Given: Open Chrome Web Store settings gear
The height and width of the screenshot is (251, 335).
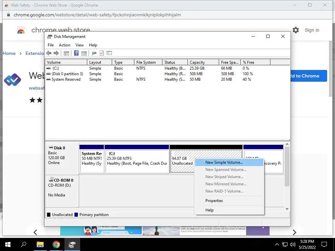Looking at the screenshot, I should point(296,30).
